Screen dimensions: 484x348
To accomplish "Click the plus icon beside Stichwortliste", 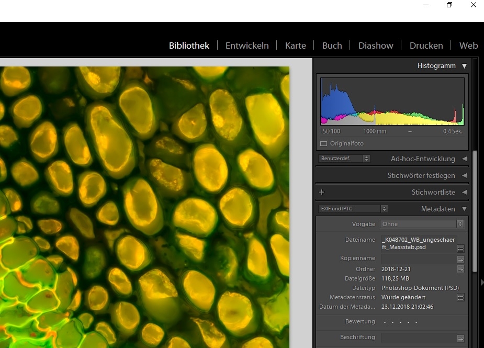I will pos(322,193).
